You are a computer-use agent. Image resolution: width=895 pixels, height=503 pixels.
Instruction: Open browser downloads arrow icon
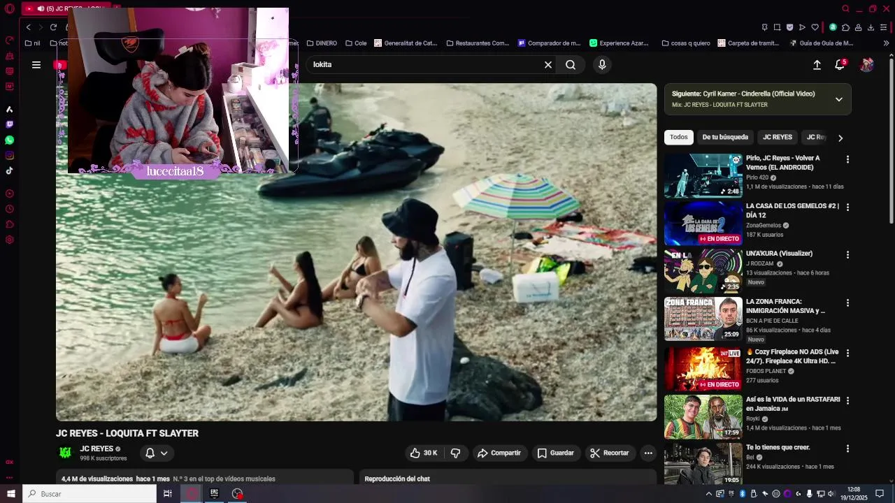[x=871, y=27]
